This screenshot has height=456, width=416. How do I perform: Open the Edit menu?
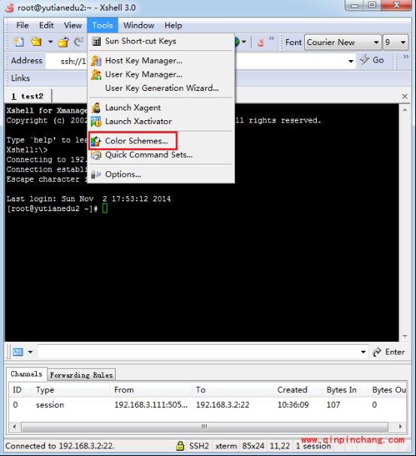coord(47,26)
